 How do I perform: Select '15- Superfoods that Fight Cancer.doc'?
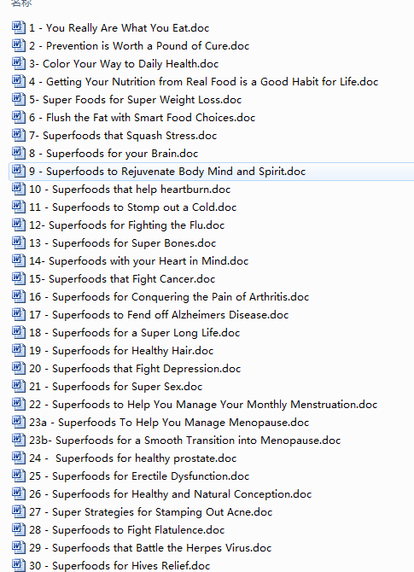[x=122, y=279]
